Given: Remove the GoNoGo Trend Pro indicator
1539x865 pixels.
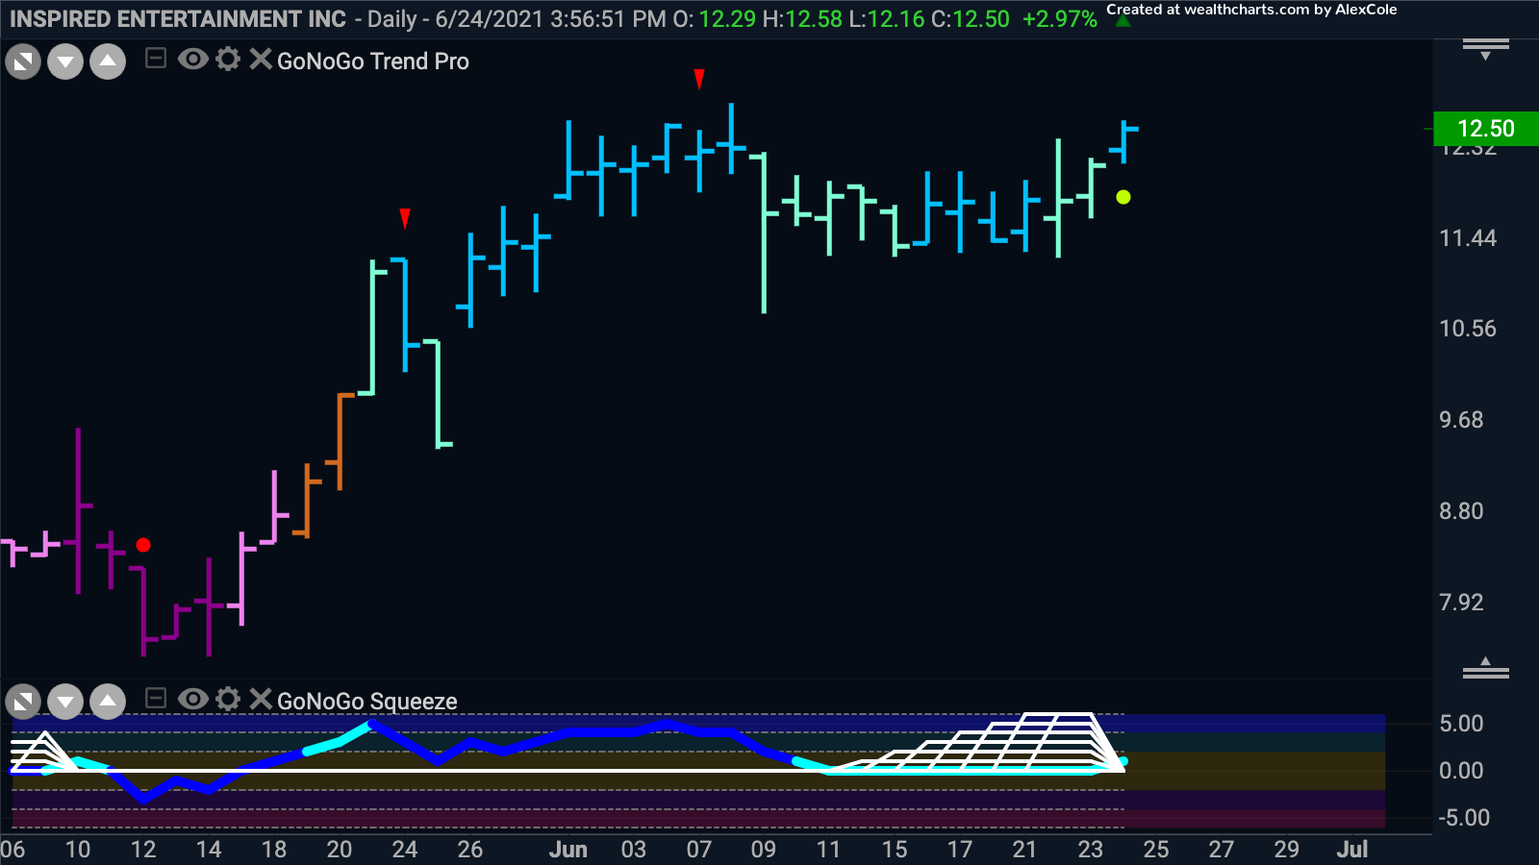Looking at the screenshot, I should [260, 60].
